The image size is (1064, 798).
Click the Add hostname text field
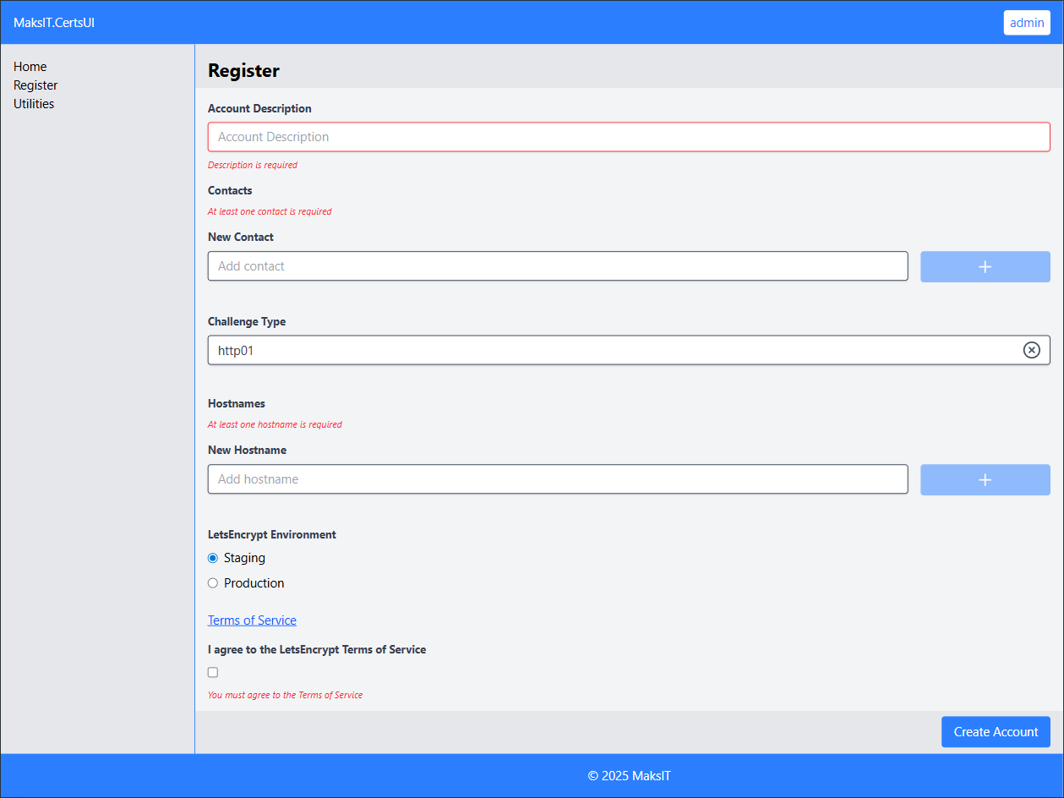pos(558,479)
